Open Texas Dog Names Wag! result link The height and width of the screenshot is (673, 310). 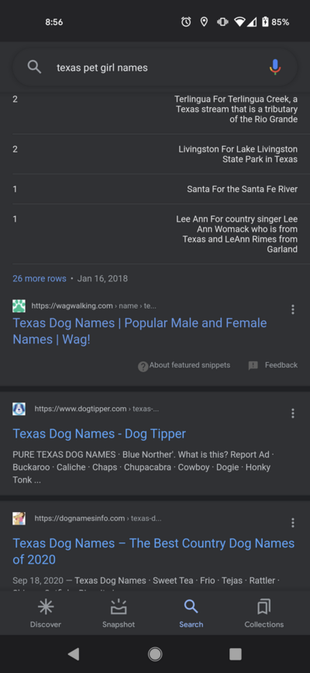(139, 331)
